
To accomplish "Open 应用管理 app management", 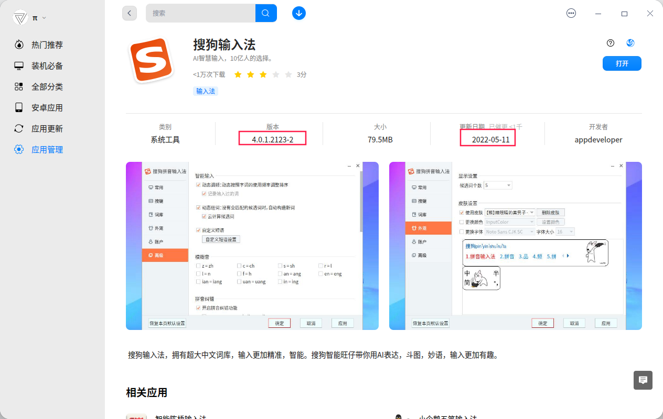I will [46, 149].
